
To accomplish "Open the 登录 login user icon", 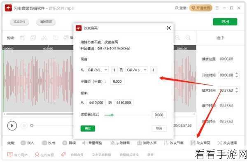I will point(177,8).
